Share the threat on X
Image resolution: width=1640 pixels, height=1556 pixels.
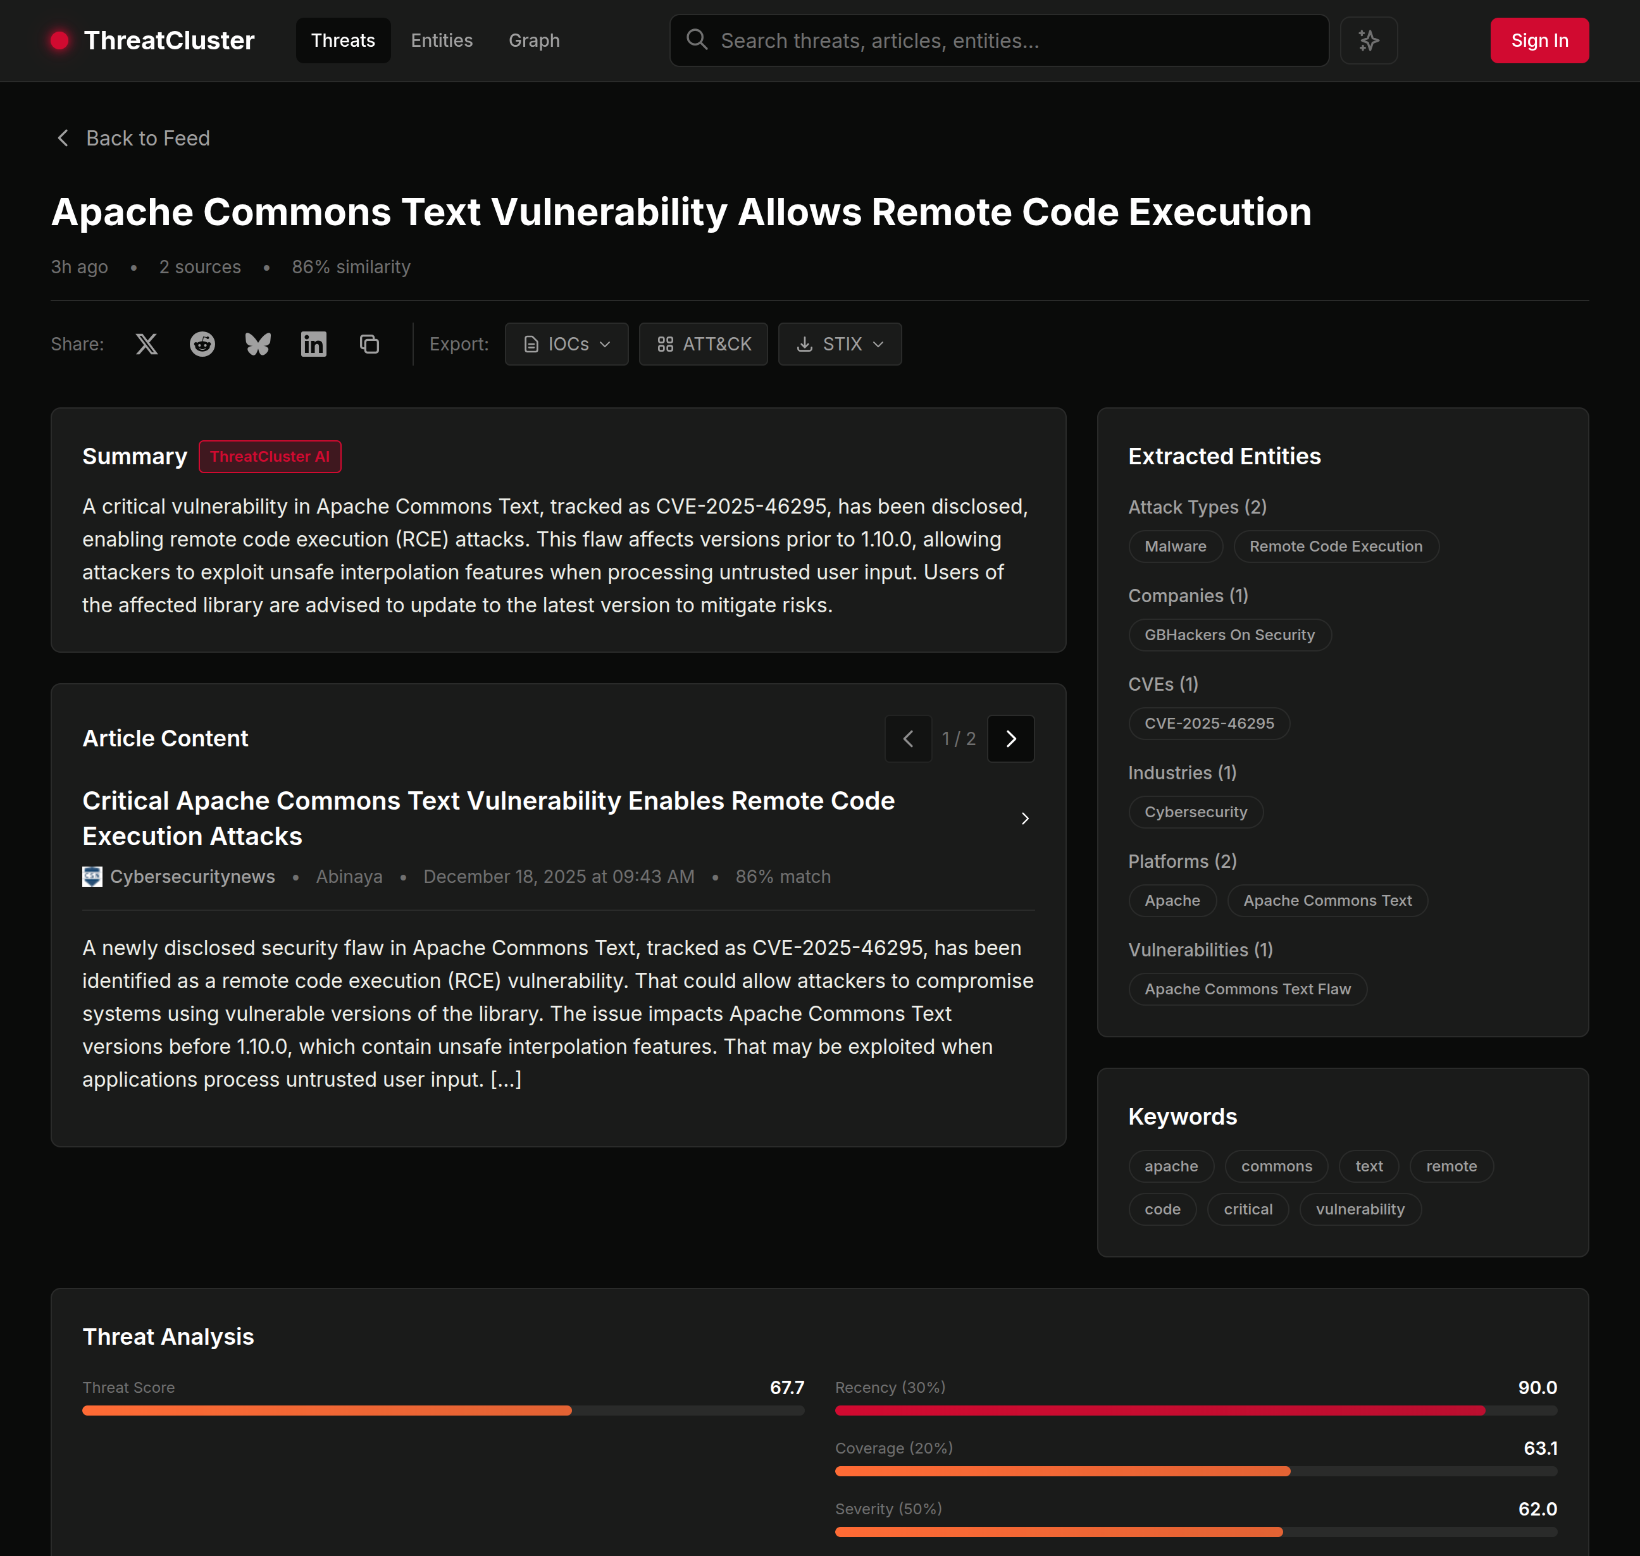(x=146, y=343)
